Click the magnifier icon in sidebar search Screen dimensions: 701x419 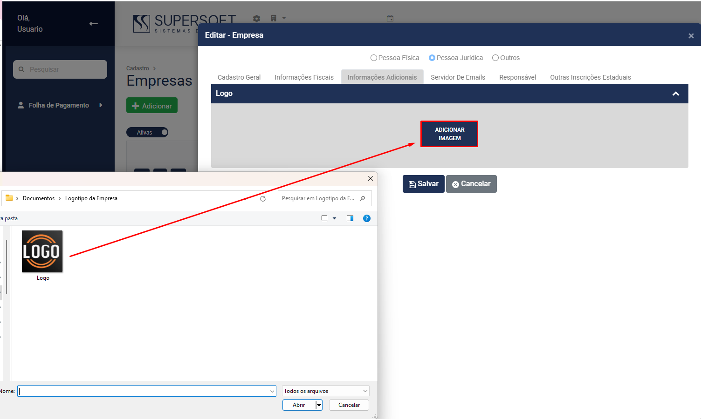(21, 69)
